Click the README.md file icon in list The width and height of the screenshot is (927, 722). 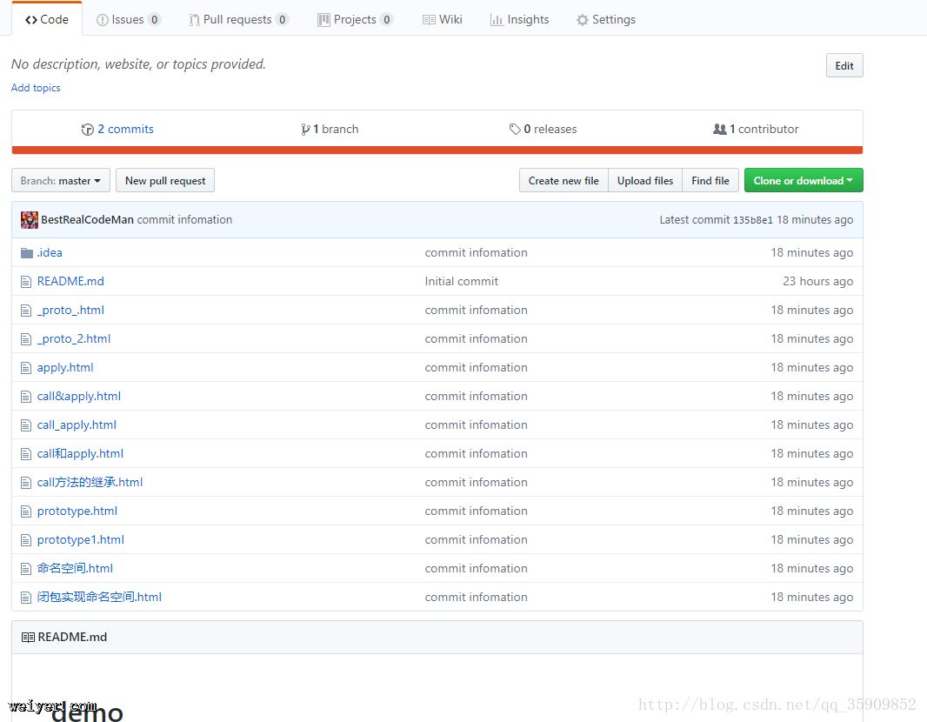click(x=26, y=282)
